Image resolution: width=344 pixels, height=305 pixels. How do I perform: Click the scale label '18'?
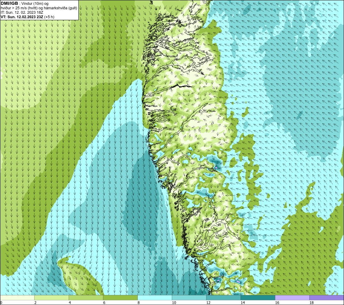coord(311,303)
